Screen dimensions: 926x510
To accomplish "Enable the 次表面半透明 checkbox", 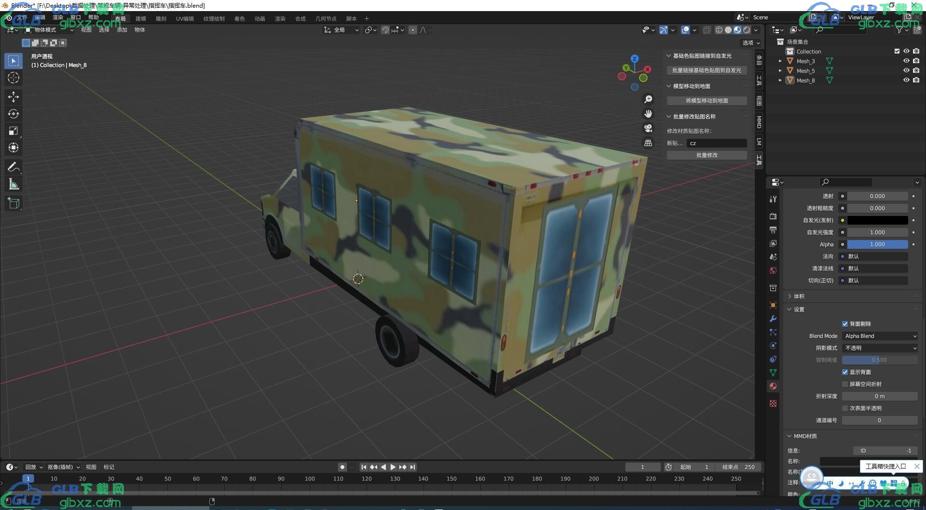I will click(x=844, y=408).
